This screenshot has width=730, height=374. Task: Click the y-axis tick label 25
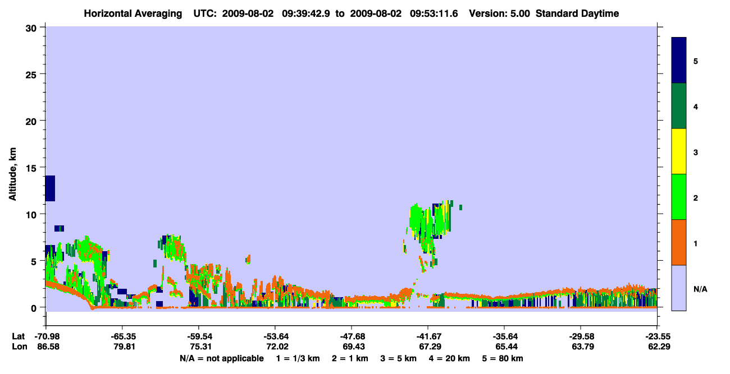33,74
